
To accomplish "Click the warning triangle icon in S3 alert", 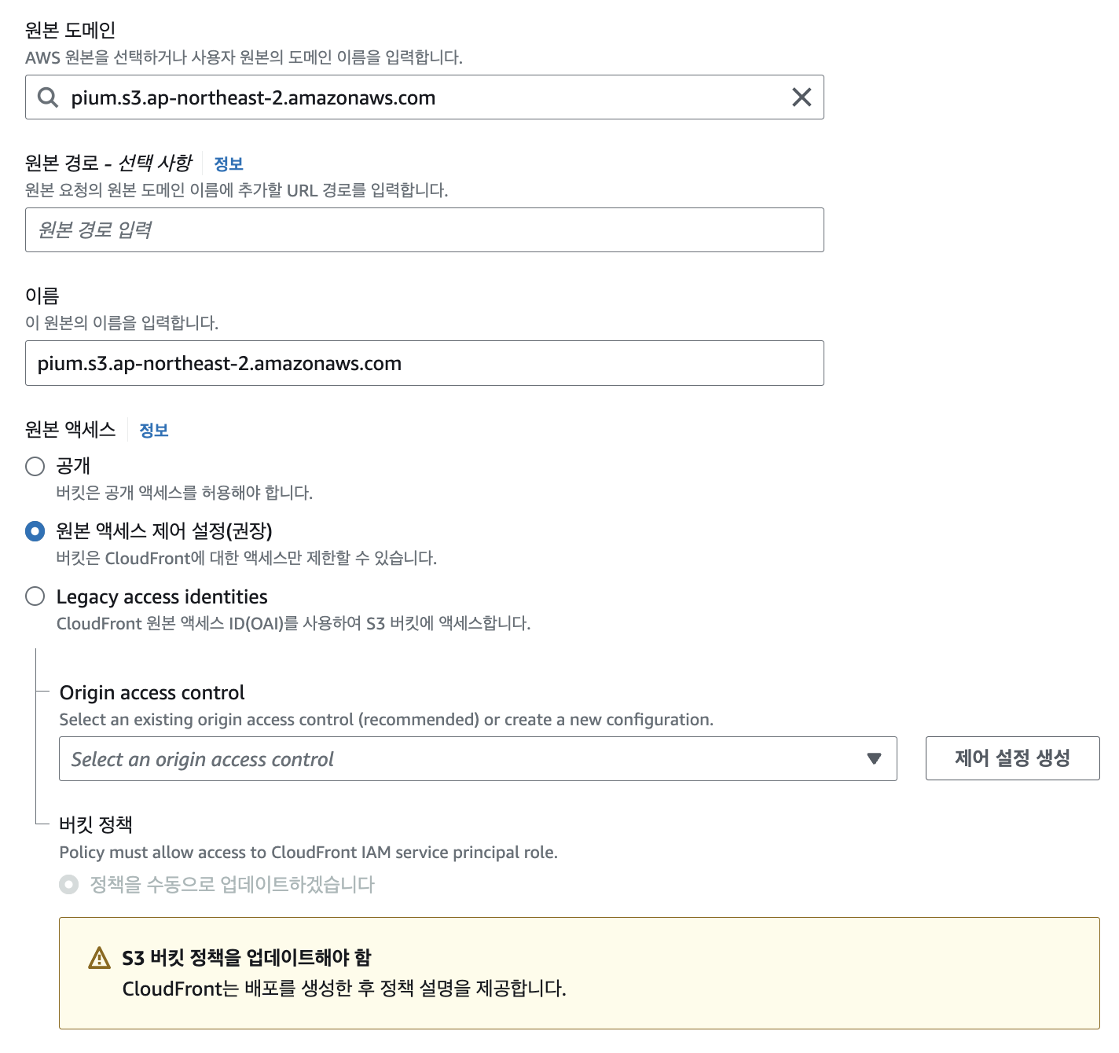I will [100, 958].
